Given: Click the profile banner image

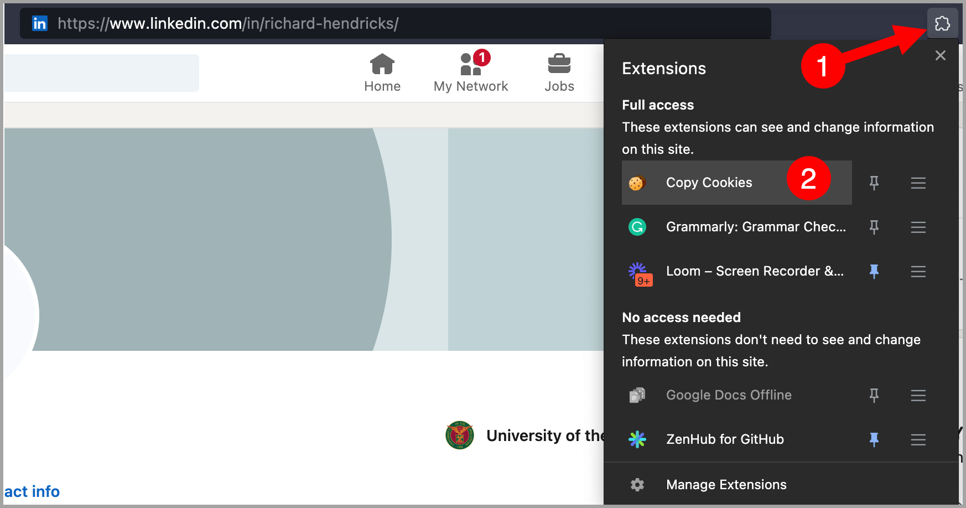Looking at the screenshot, I should point(304,240).
